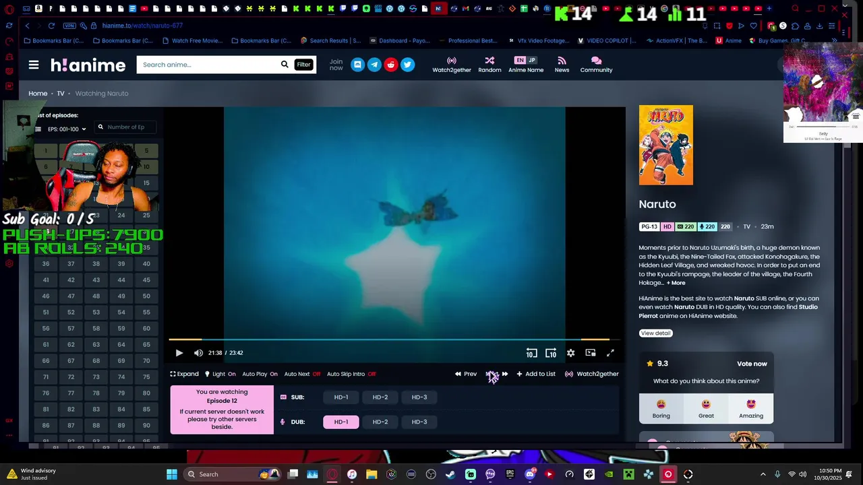The image size is (863, 485).
Task: Start Watch2gether below the player
Action: [592, 374]
